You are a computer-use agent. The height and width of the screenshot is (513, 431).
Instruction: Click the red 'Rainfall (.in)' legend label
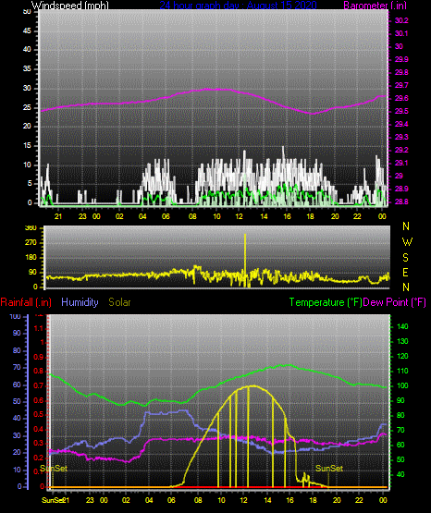(26, 302)
